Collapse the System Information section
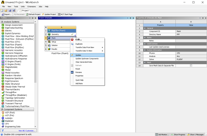This screenshot has width=207, height=136. [145, 50]
